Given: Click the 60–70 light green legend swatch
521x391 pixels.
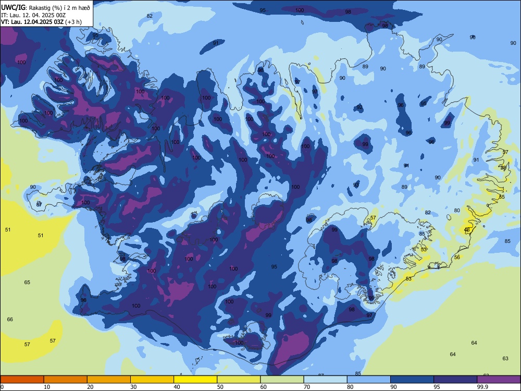Looking at the screenshot, I should 282,380.
